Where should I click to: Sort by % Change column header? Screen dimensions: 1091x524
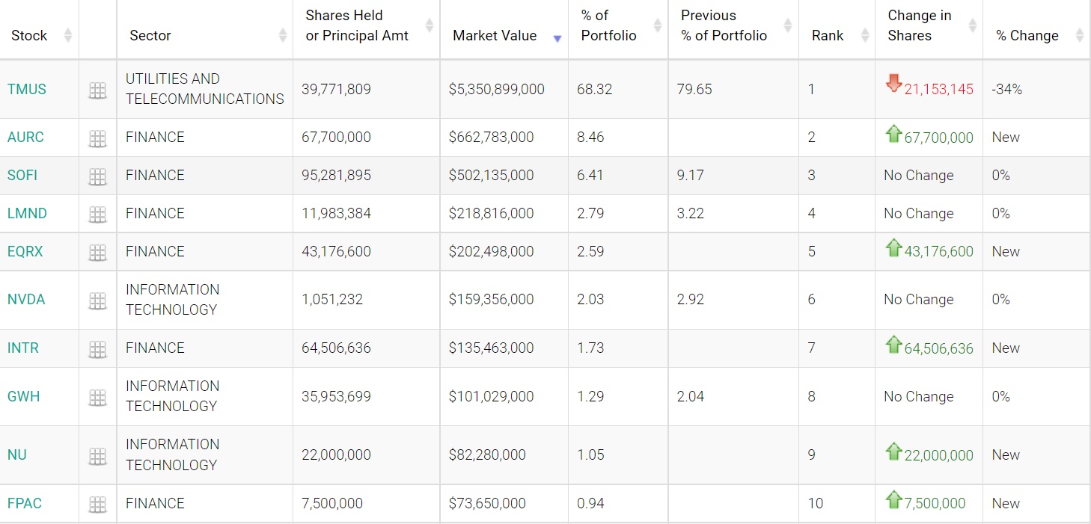(x=1027, y=35)
